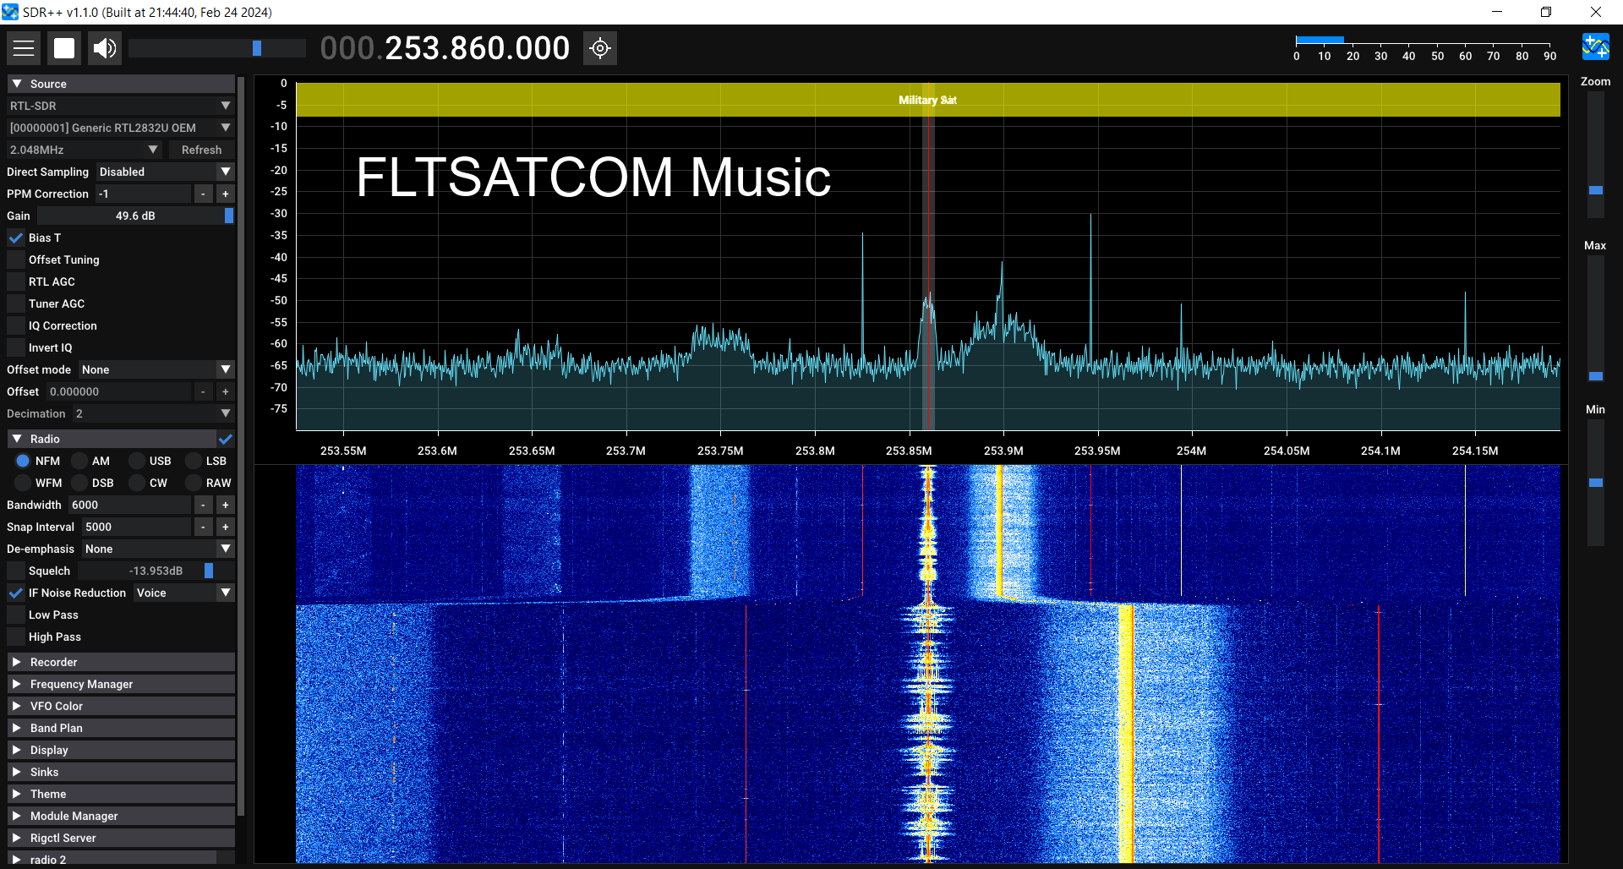Open the Decimation dropdown

coord(153,413)
